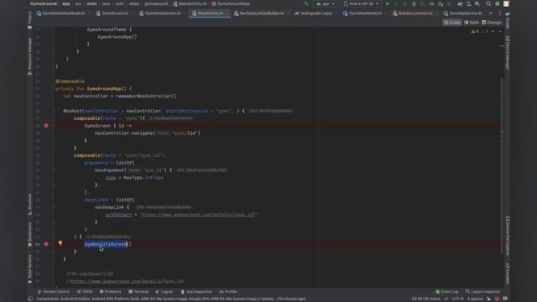Open the Logcat tool window
Image resolution: width=537 pixels, height=302 pixels.
tap(164, 292)
